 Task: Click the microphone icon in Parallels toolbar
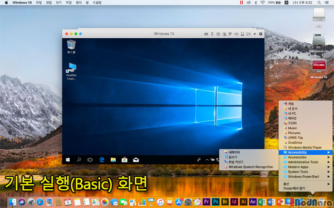pos(212,34)
